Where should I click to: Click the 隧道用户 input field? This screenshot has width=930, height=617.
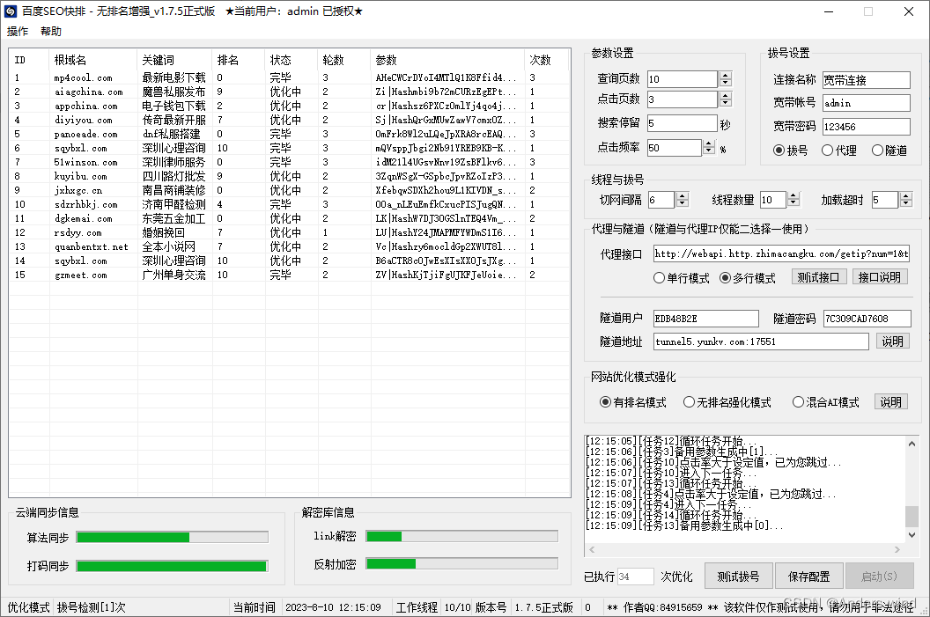tap(705, 319)
